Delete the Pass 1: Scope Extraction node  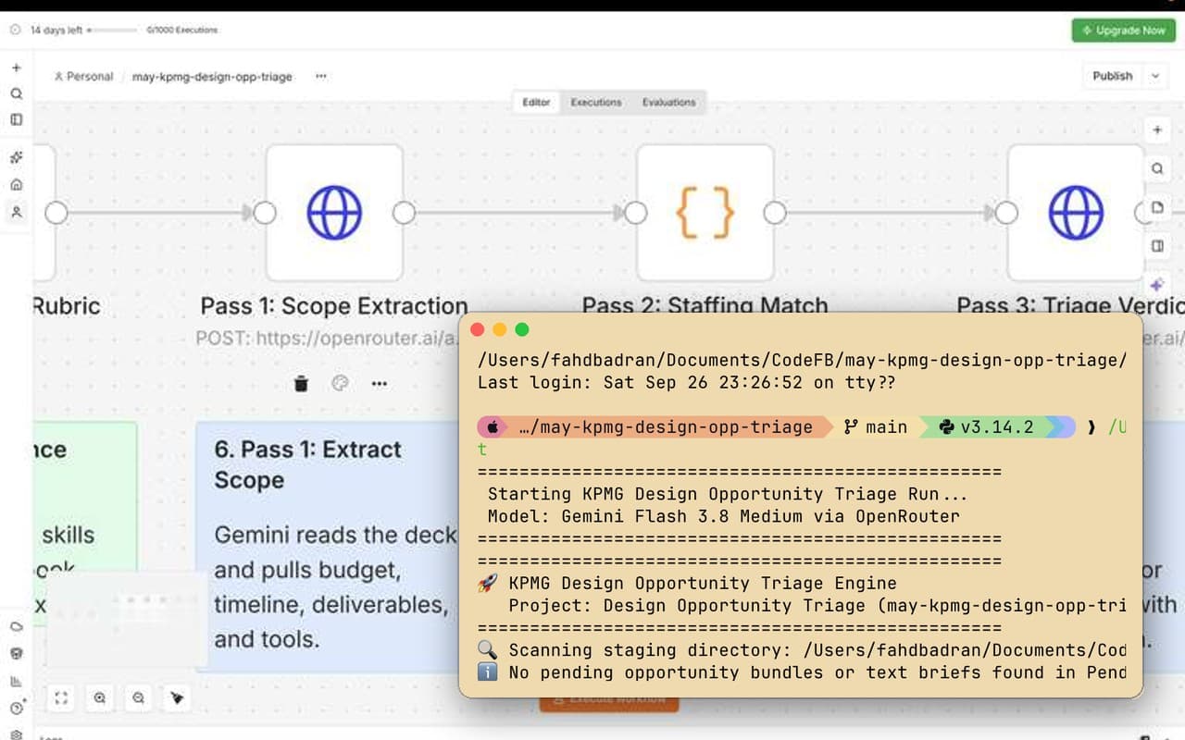point(301,383)
